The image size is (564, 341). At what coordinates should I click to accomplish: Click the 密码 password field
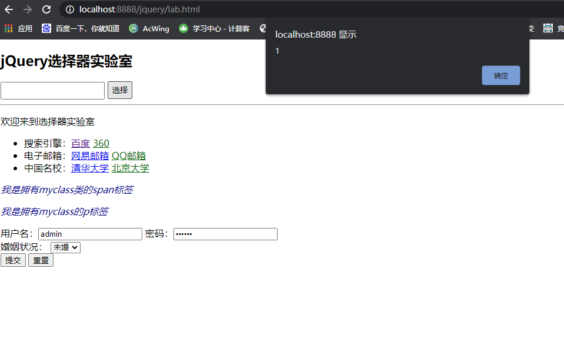pyautogui.click(x=225, y=234)
